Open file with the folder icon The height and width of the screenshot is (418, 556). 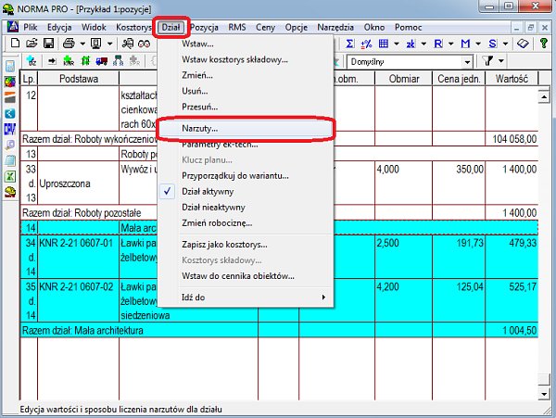pyautogui.click(x=32, y=44)
